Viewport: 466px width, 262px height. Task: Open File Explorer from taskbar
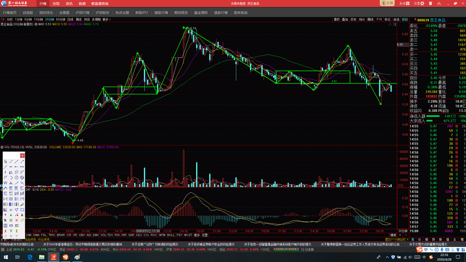[x=41, y=257]
